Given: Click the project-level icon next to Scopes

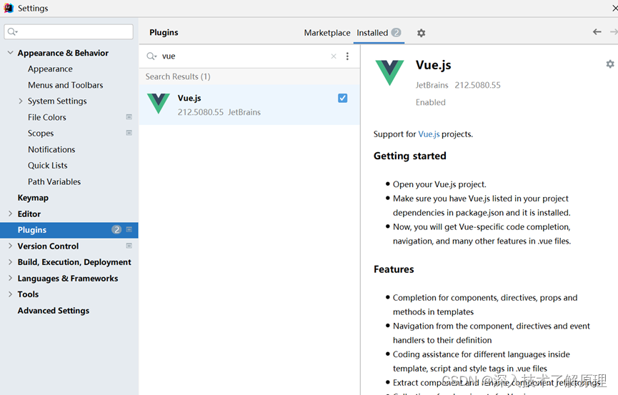Looking at the screenshot, I should 129,133.
